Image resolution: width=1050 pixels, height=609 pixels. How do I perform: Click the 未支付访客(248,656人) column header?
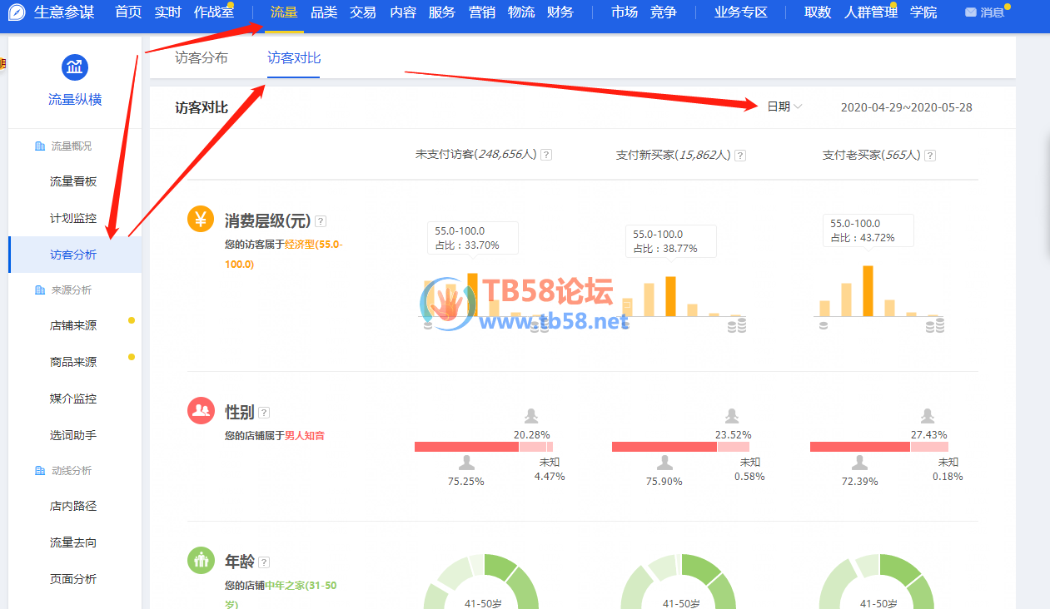(x=476, y=155)
